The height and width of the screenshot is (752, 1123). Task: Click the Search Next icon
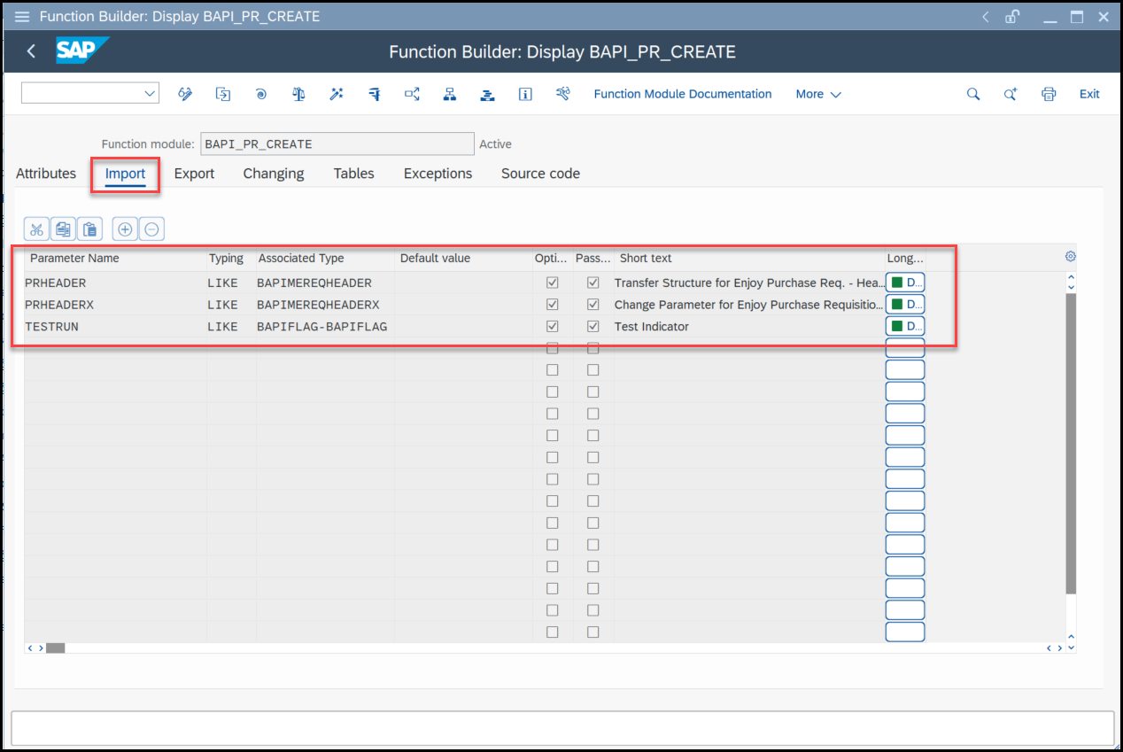pos(1011,94)
